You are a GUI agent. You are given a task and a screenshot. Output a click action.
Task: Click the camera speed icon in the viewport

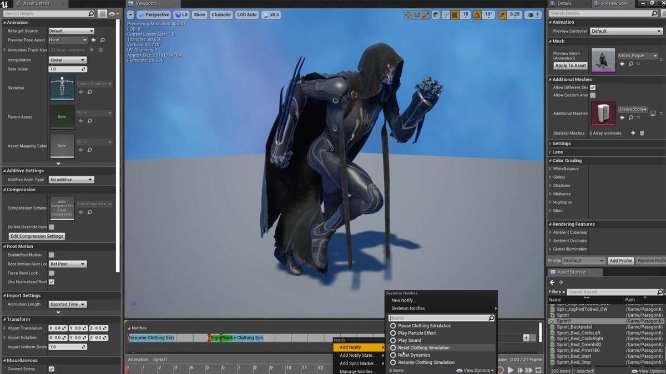531,15
